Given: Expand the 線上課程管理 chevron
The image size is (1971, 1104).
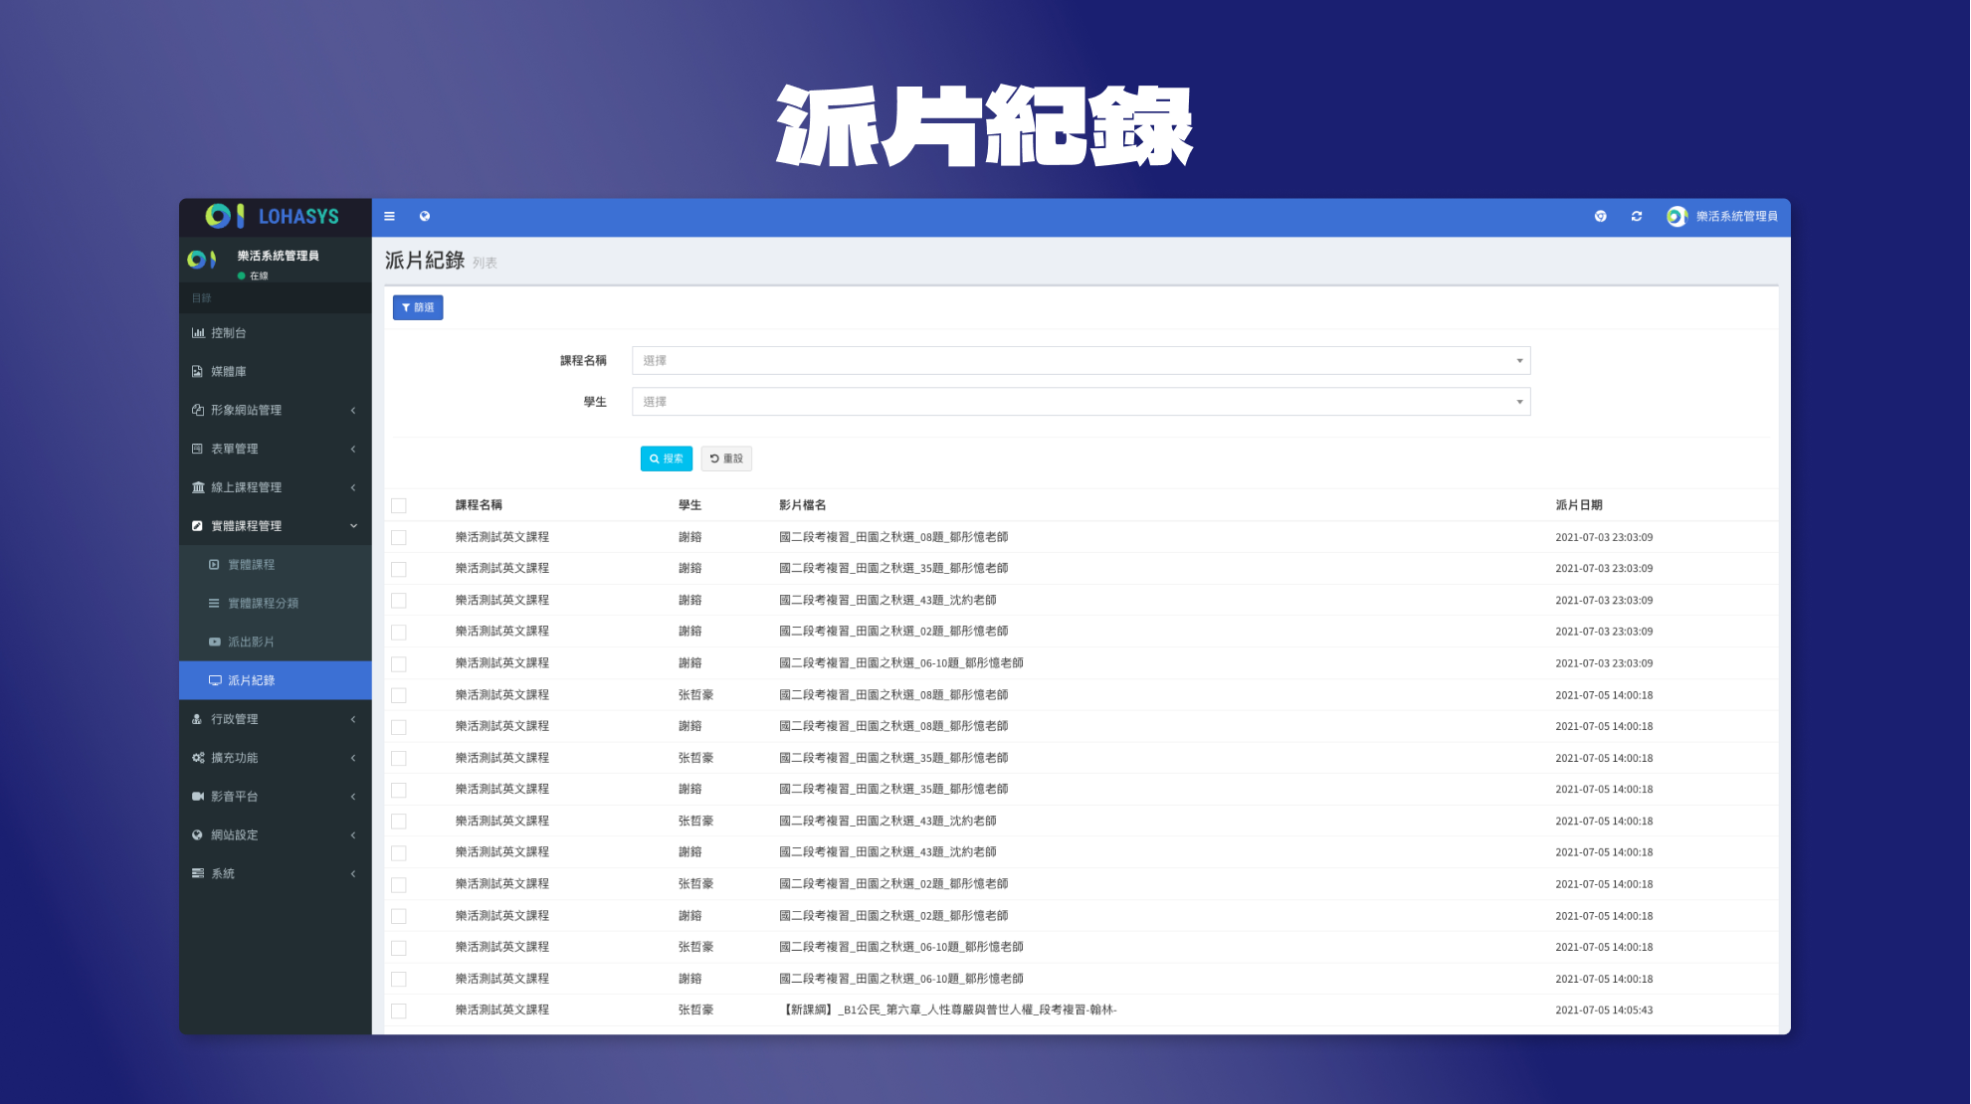Looking at the screenshot, I should (353, 487).
